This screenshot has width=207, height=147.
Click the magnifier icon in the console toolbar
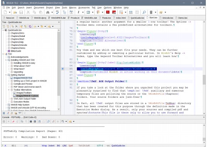(x=48, y=121)
